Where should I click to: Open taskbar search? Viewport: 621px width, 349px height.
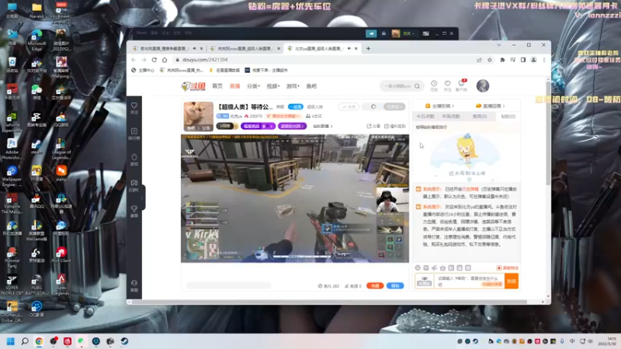(25, 341)
